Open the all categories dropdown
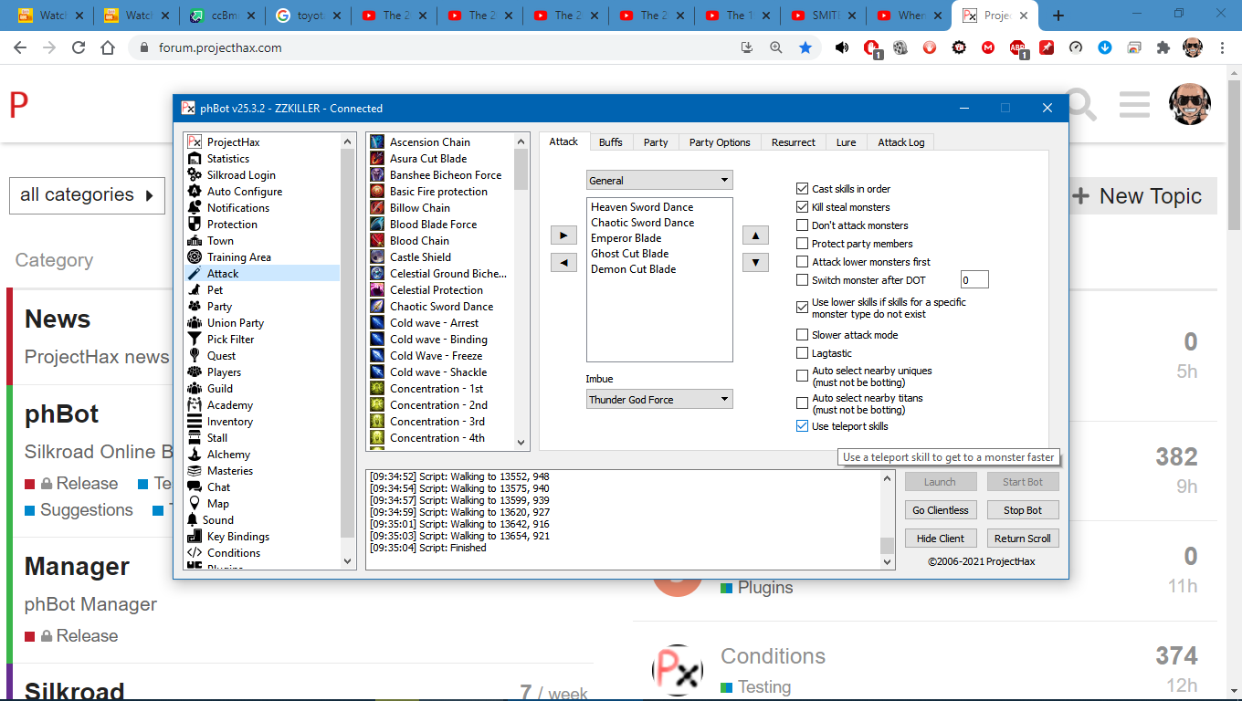This screenshot has height=701, width=1242. tap(87, 195)
